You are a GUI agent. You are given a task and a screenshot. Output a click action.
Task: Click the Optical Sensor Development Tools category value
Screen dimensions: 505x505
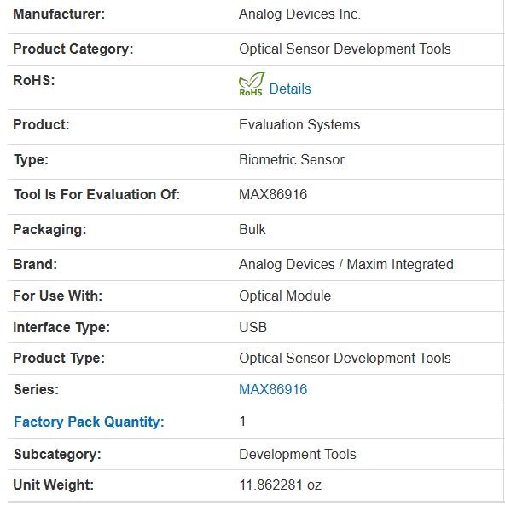pyautogui.click(x=345, y=49)
